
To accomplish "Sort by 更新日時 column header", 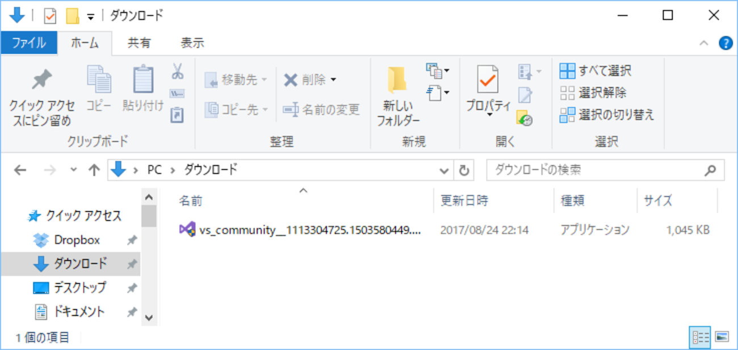I will tap(464, 200).
